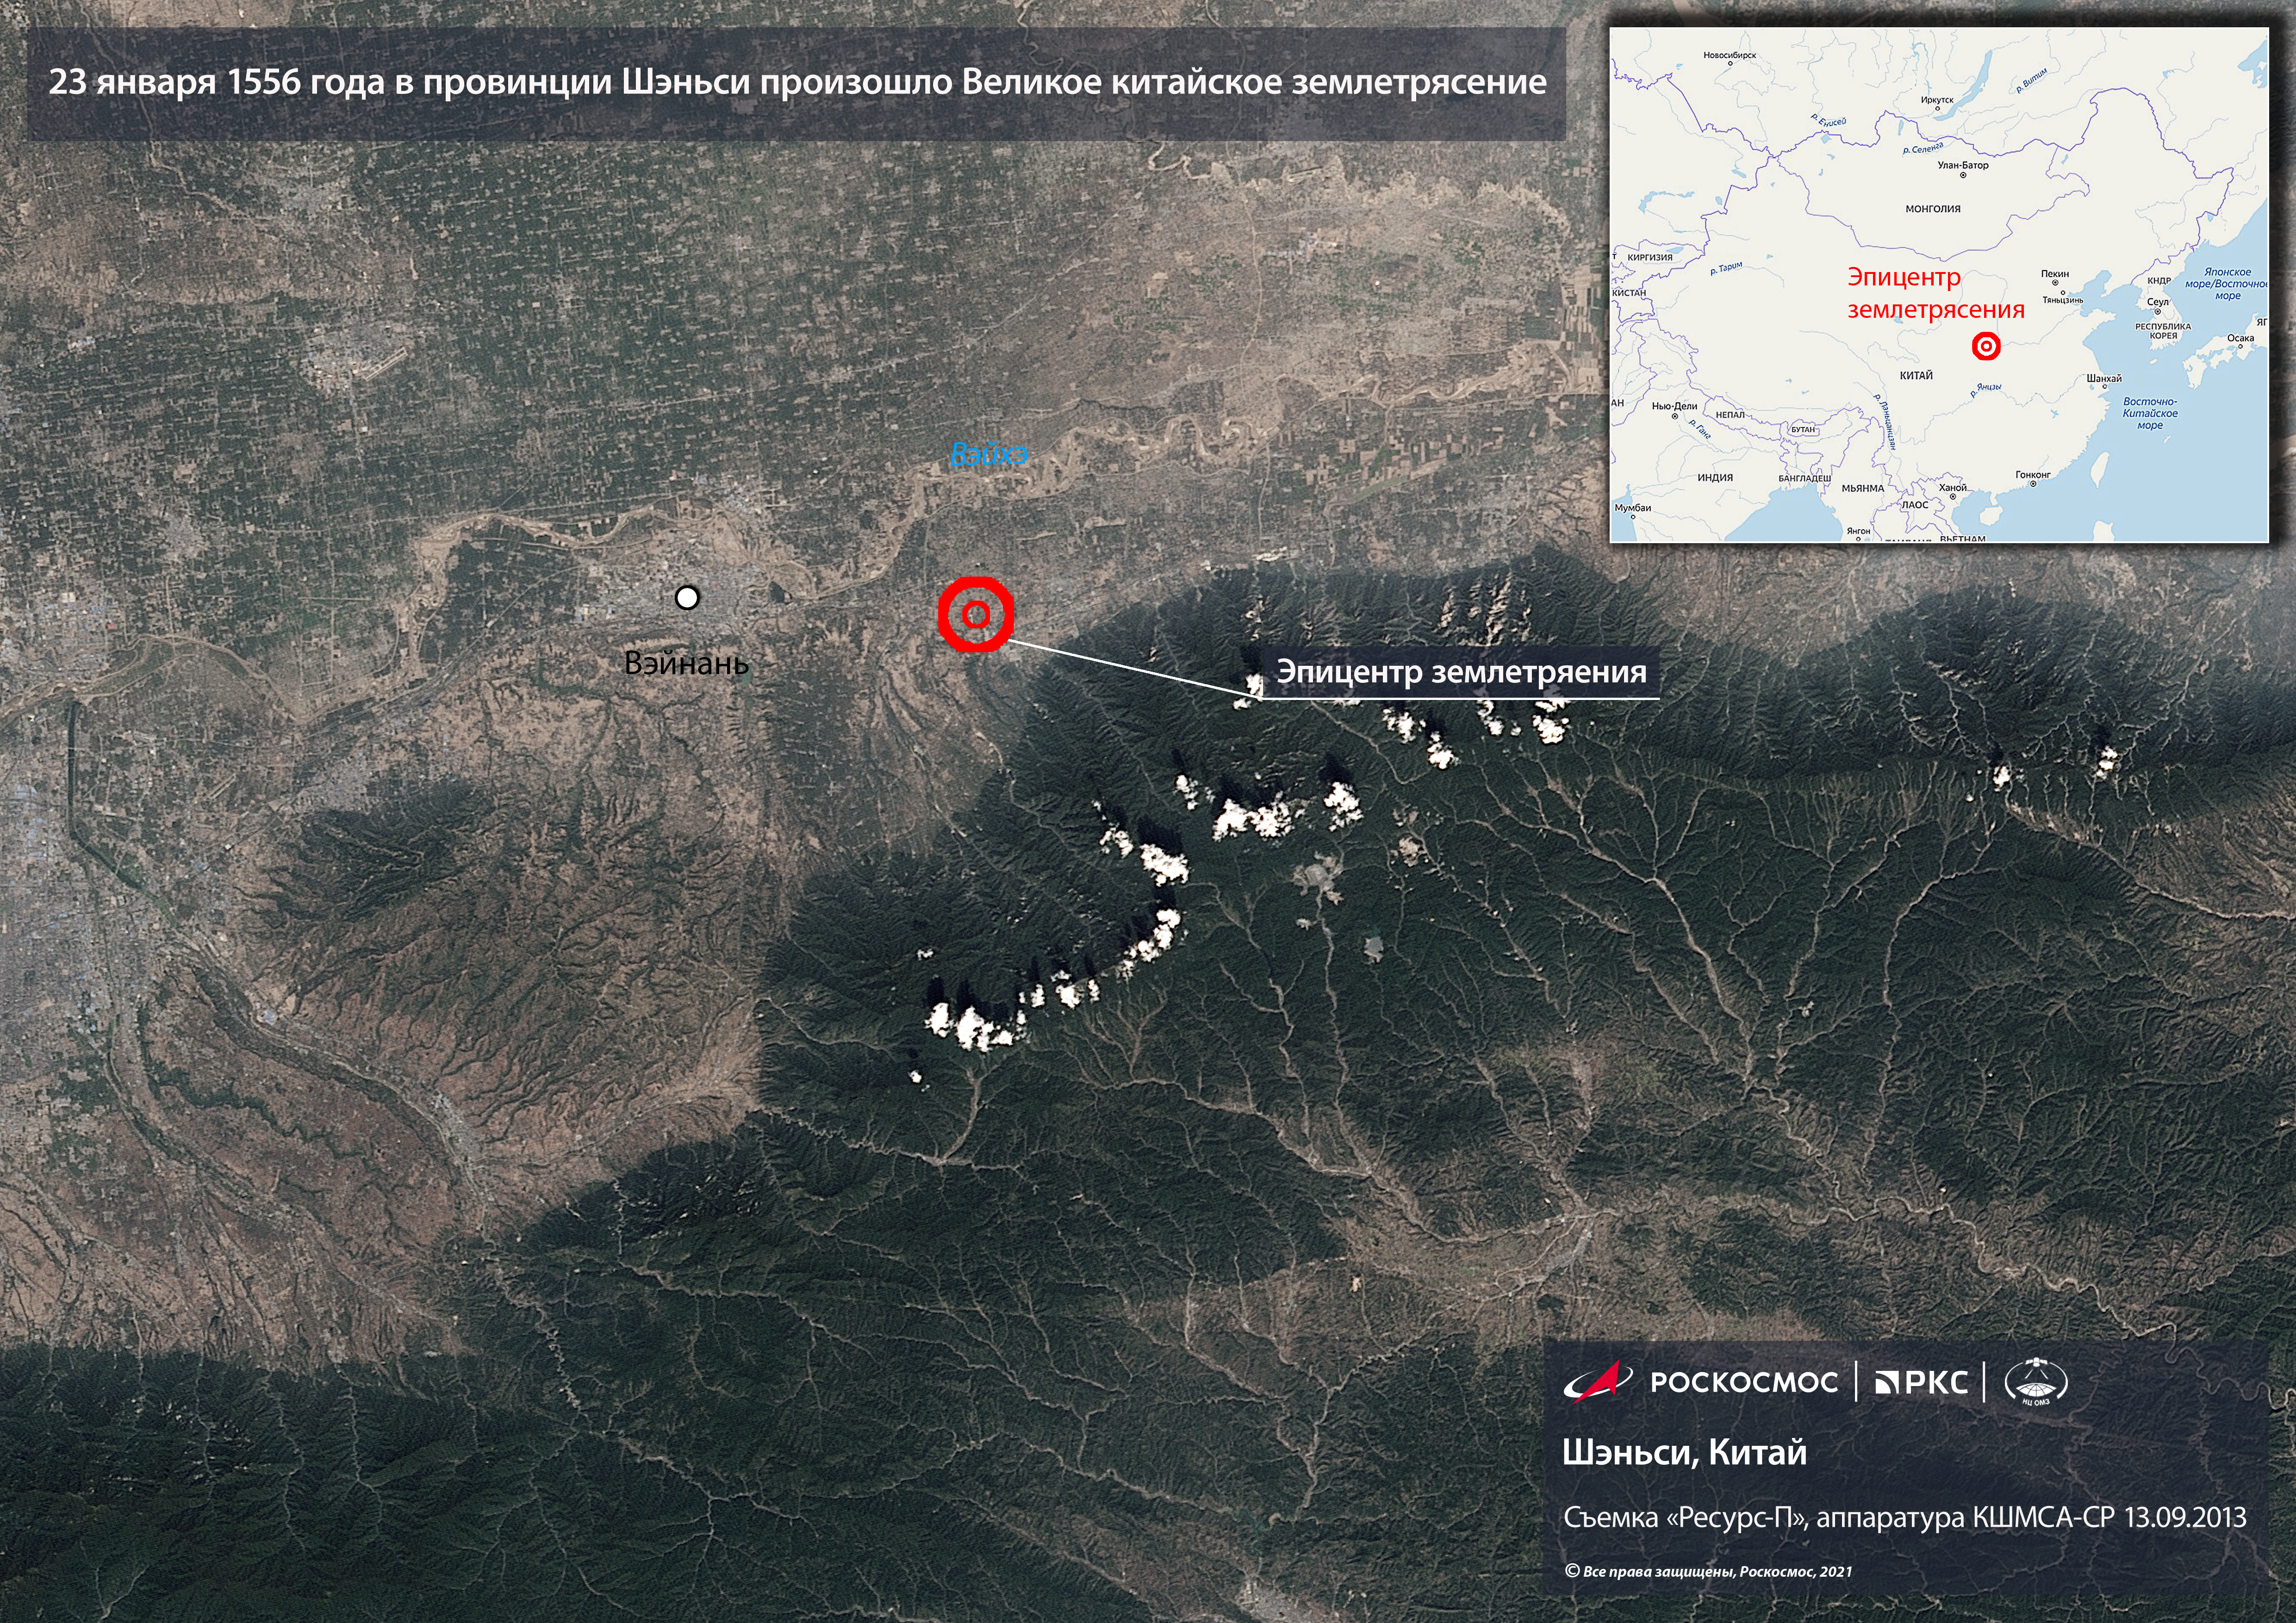The height and width of the screenshot is (1623, 2296).
Task: Click the Roscosmos 2021 copyright notice
Action: pos(1708,1572)
